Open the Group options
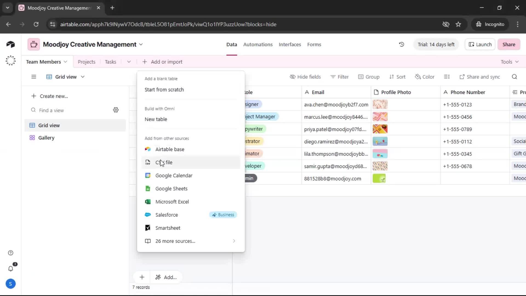 pos(369,77)
